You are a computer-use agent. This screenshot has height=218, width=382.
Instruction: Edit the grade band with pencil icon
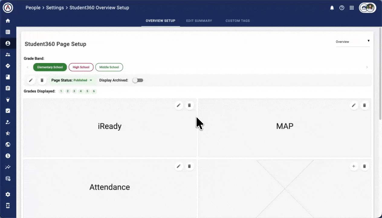[31, 80]
